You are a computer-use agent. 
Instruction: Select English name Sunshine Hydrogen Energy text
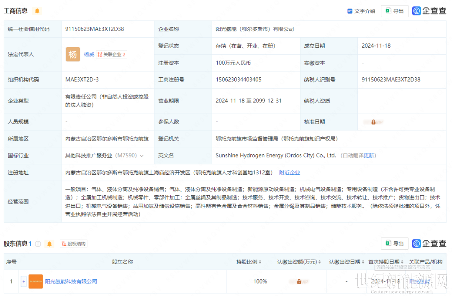click(276, 156)
